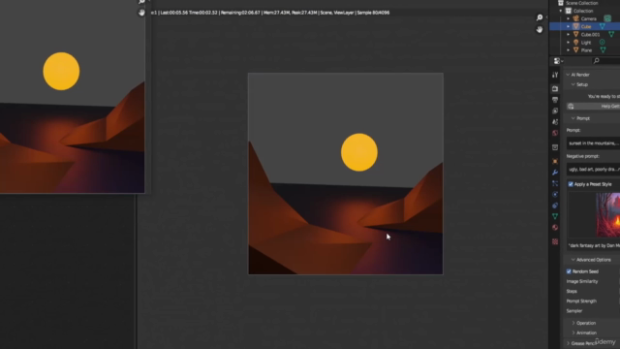Open the View Layer properties tab
This screenshot has width=620, height=349.
click(555, 111)
